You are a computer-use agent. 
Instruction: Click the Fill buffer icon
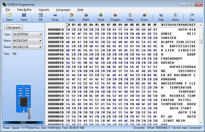40,15
